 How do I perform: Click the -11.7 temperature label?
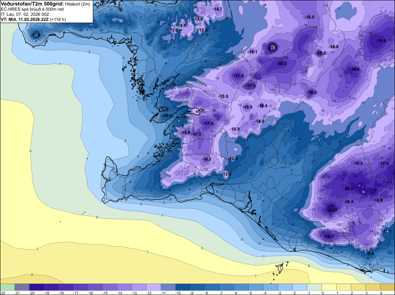[x=387, y=232]
